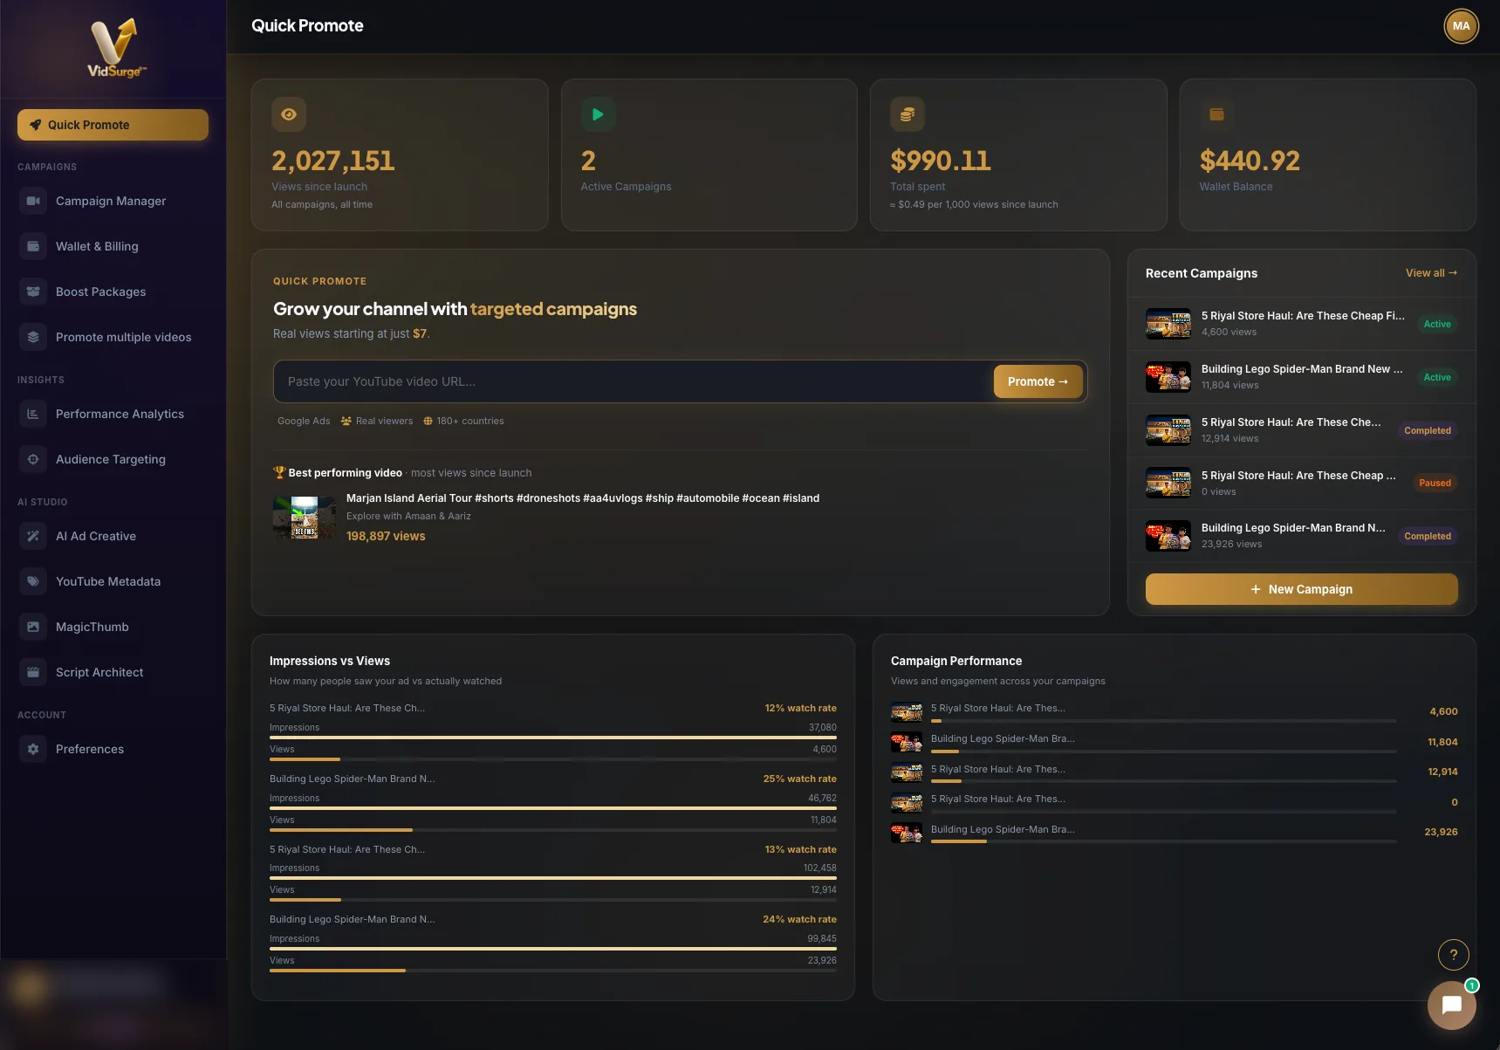Image resolution: width=1500 pixels, height=1050 pixels.
Task: Click the Campaign Manager camera icon
Action: coord(33,201)
